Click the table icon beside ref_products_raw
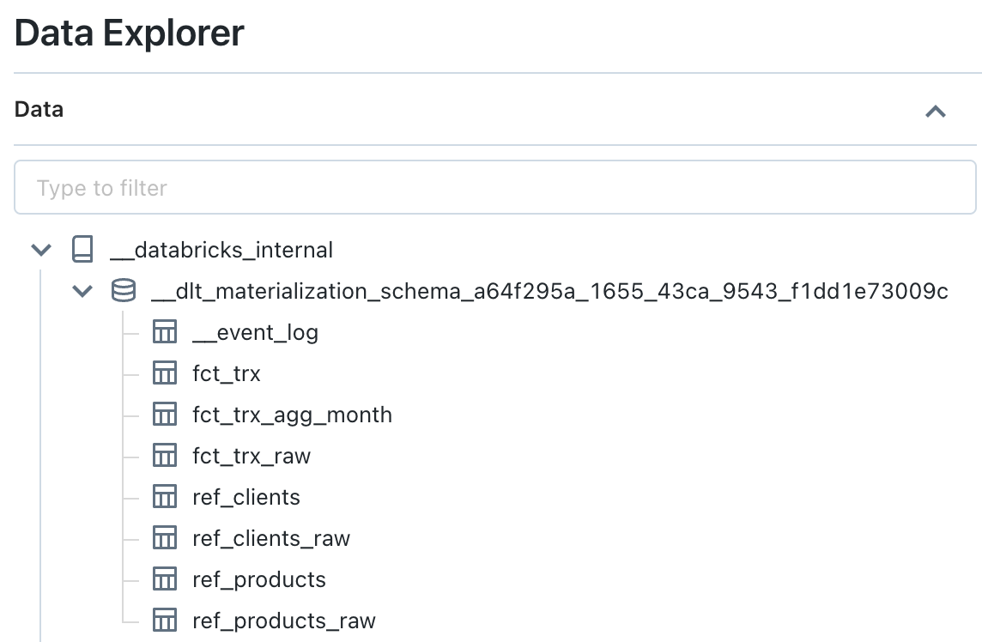 pos(164,621)
